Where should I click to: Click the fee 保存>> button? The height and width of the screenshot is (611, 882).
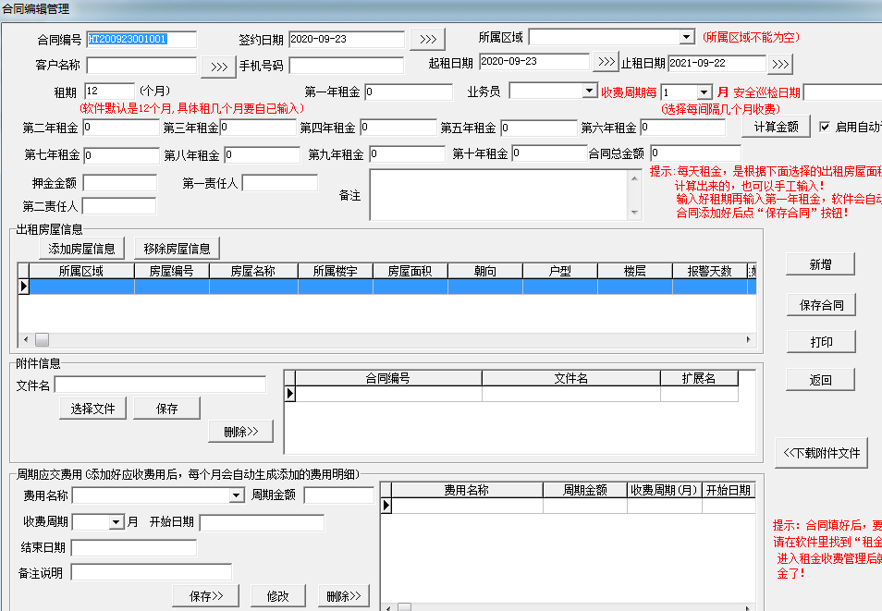(206, 596)
